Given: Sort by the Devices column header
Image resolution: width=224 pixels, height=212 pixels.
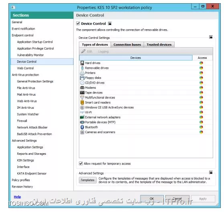Looking at the screenshot, I should point(136,58).
